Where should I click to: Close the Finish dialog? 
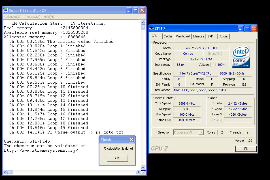[131, 140]
